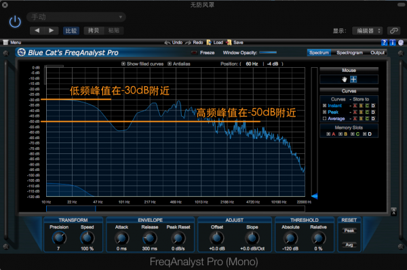The width and height of the screenshot is (407, 270).
Task: Click the horizontal zoom range bar below graph
Action: point(176,208)
